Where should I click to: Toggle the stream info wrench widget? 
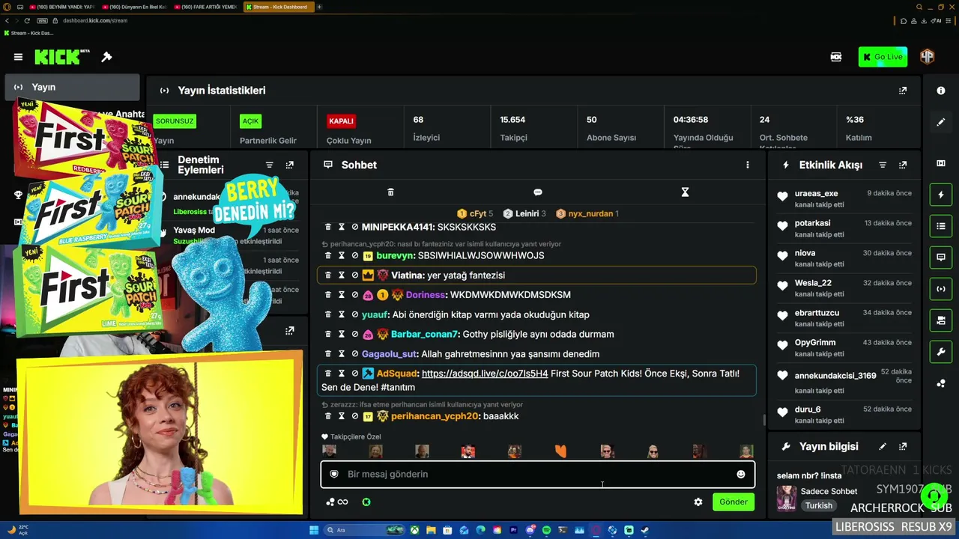[x=941, y=352]
